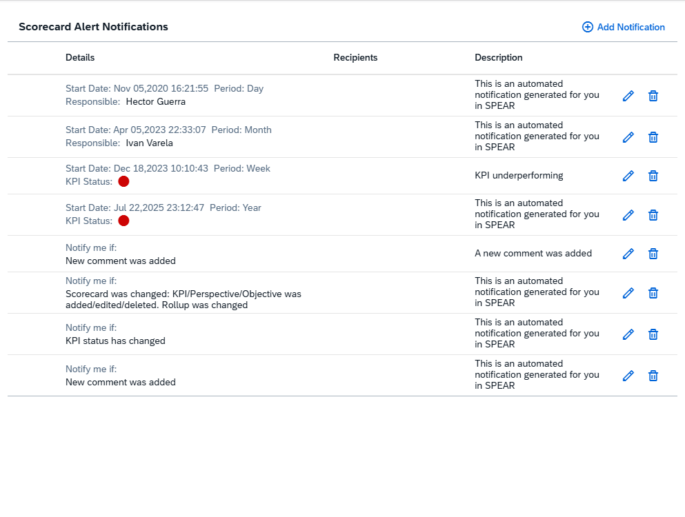Delete the Hector Guerra notification
Viewport: 685px width, 517px height.
tap(653, 96)
